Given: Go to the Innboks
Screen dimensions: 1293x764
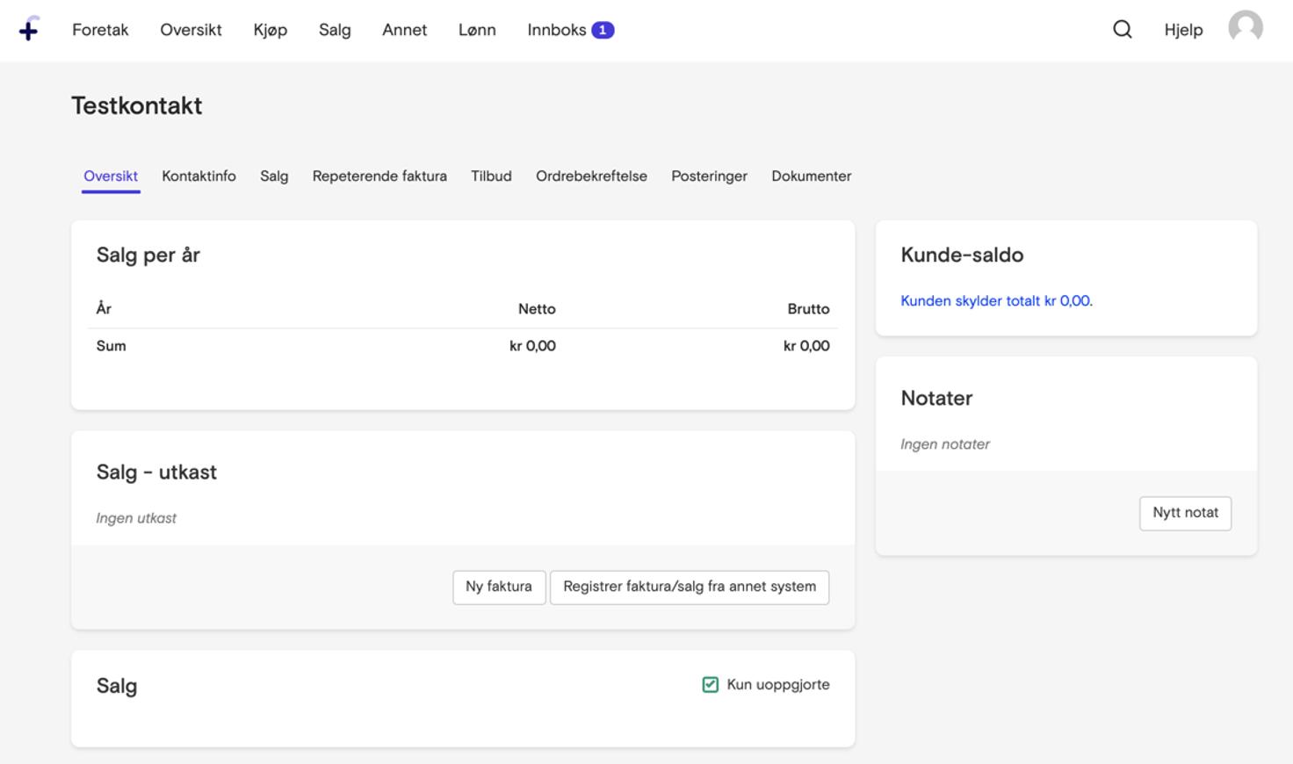Looking at the screenshot, I should click(557, 29).
